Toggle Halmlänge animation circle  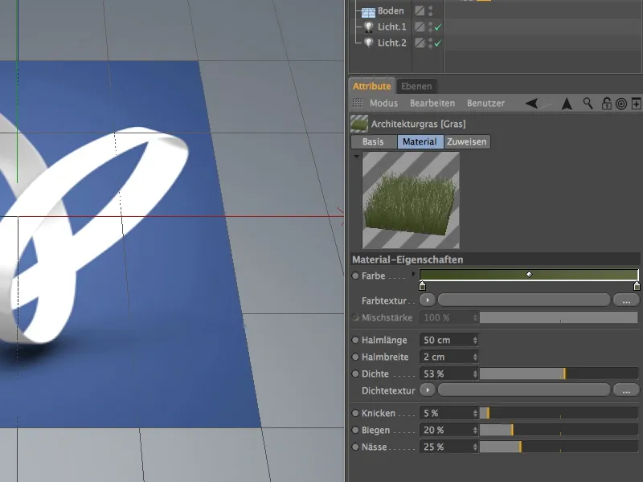[x=355, y=340]
